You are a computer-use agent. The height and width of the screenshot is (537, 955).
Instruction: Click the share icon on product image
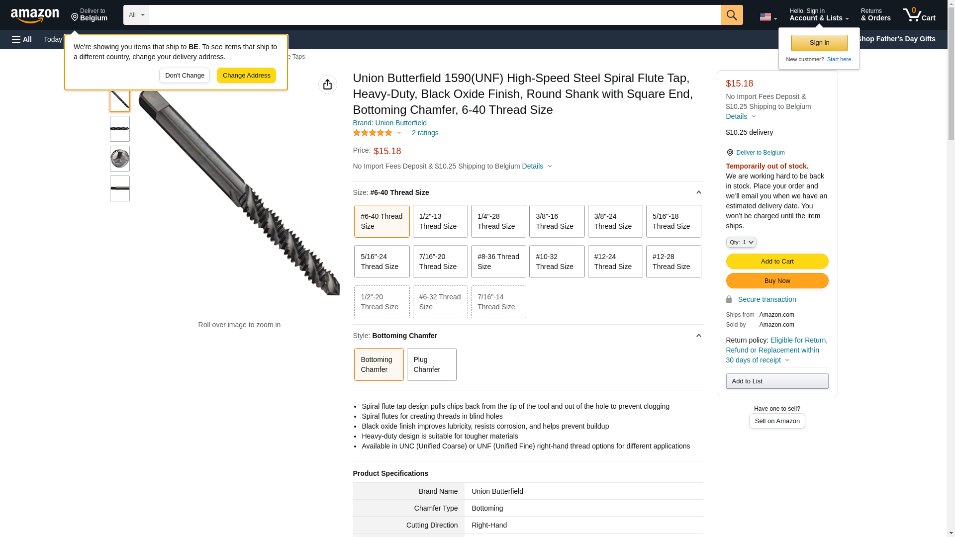coord(327,85)
